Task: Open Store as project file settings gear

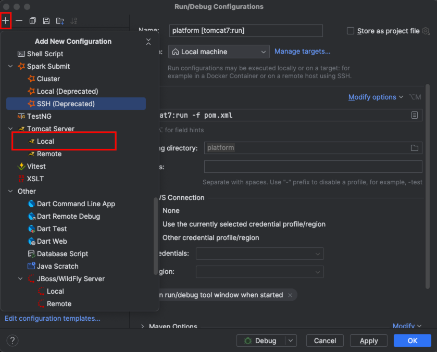Action: (x=426, y=31)
